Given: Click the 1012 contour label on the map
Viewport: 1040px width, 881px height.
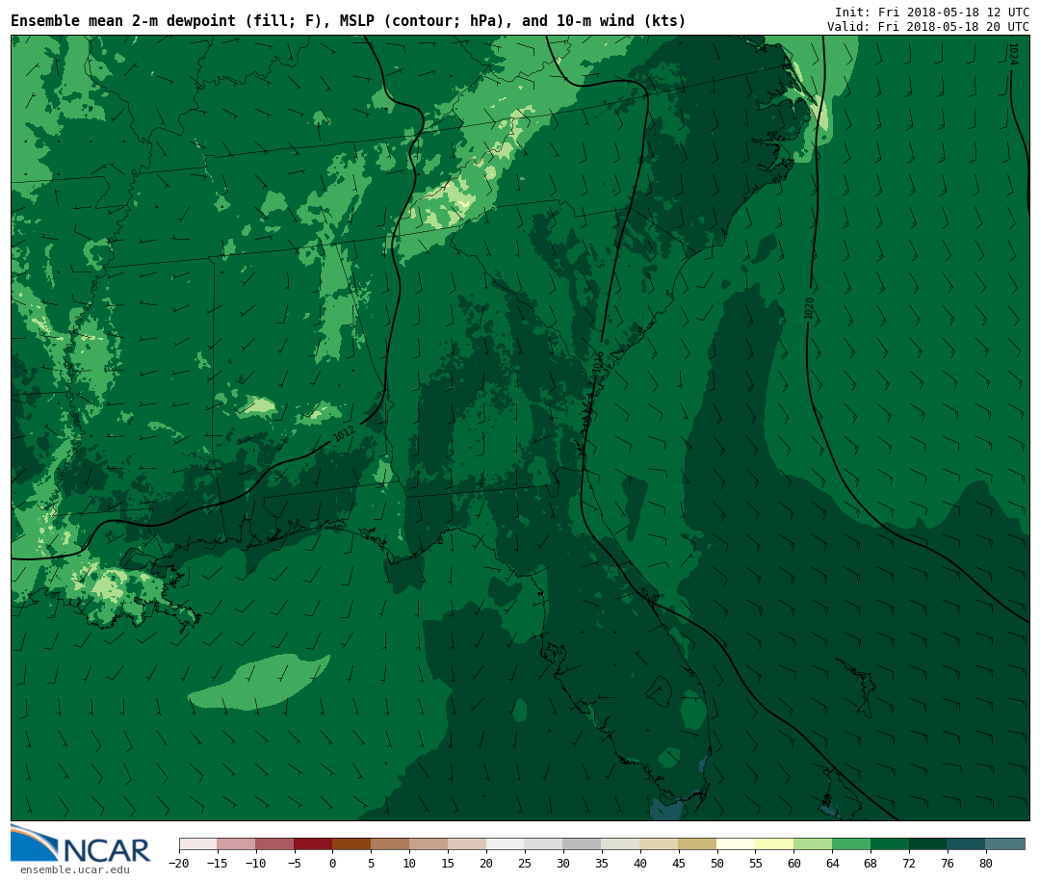Looking at the screenshot, I should 344,434.
